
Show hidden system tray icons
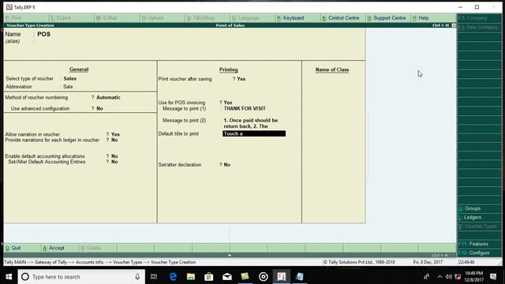point(440,277)
